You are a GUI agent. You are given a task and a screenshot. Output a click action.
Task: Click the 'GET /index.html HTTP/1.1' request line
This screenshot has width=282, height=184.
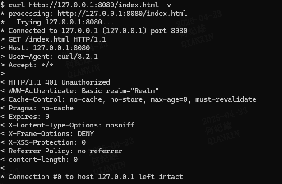(x=57, y=39)
